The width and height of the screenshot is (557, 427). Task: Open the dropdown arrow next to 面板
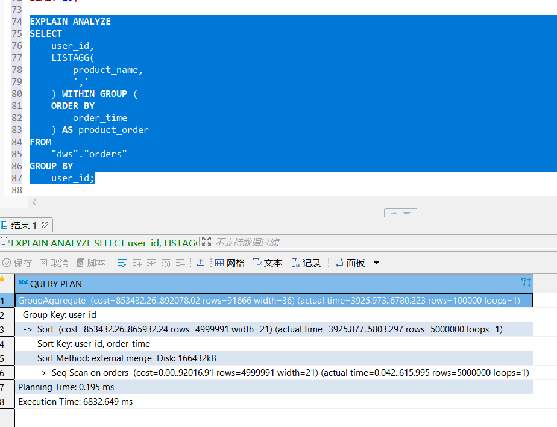377,263
